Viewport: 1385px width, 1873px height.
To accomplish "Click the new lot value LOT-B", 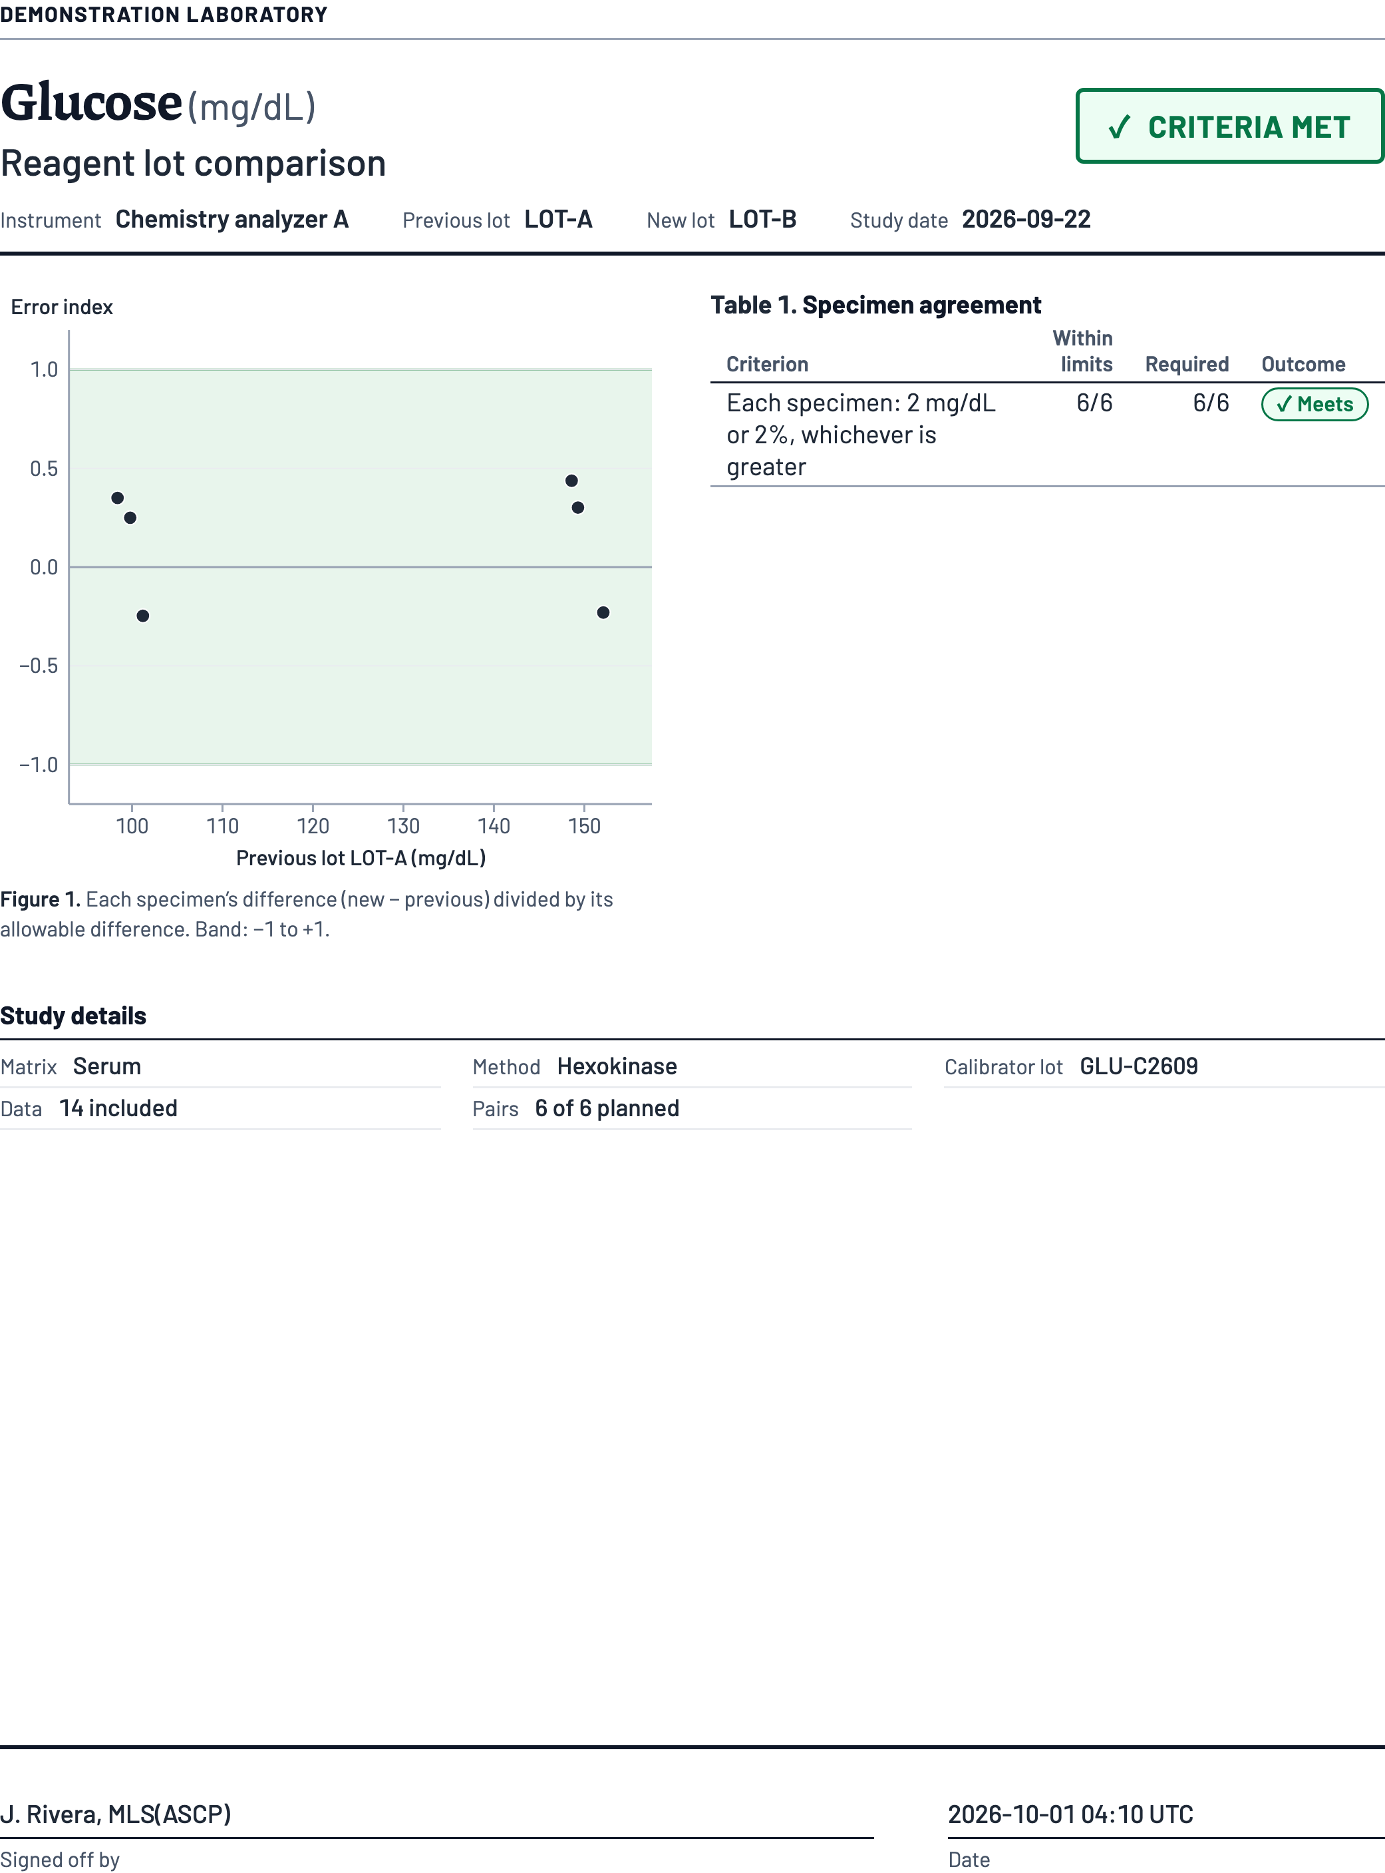I will pyautogui.click(x=762, y=220).
